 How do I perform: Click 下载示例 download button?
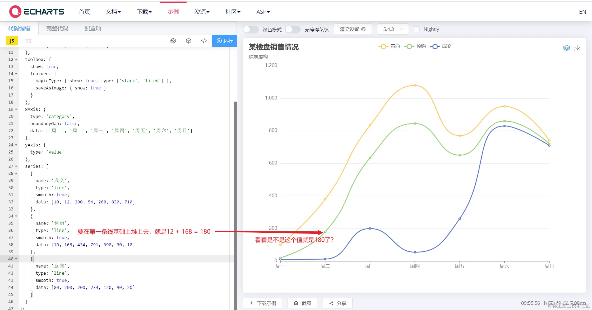click(262, 303)
